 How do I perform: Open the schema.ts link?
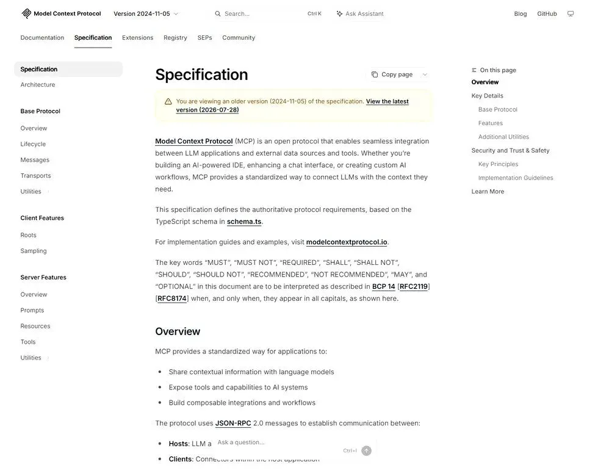click(x=244, y=222)
